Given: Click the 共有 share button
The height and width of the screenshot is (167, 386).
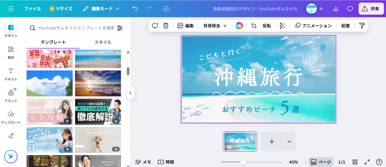Looking at the screenshot, I should (x=371, y=9).
